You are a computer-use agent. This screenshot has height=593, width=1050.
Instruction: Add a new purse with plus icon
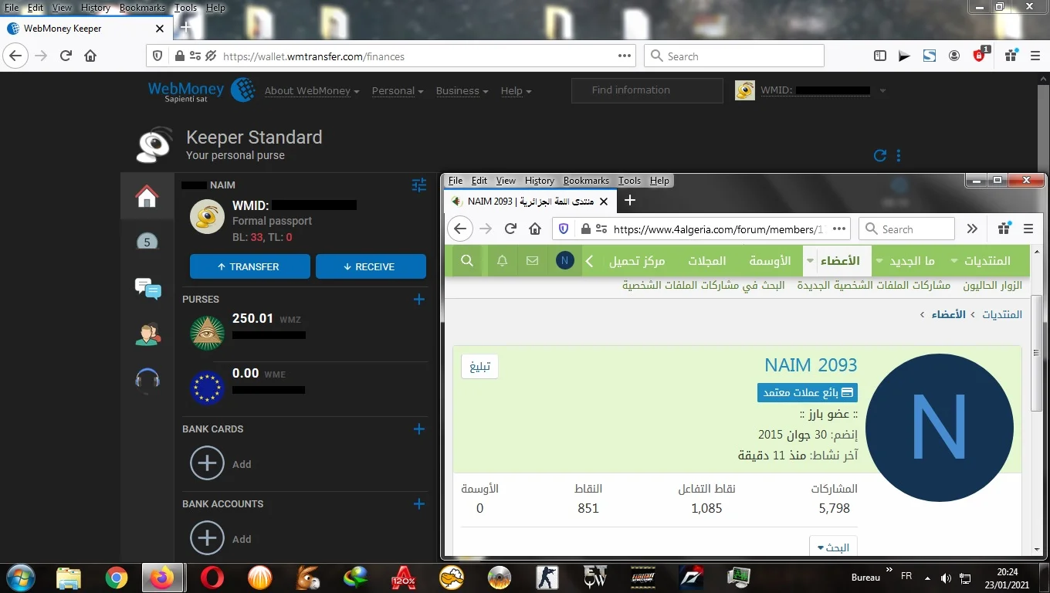click(x=418, y=300)
